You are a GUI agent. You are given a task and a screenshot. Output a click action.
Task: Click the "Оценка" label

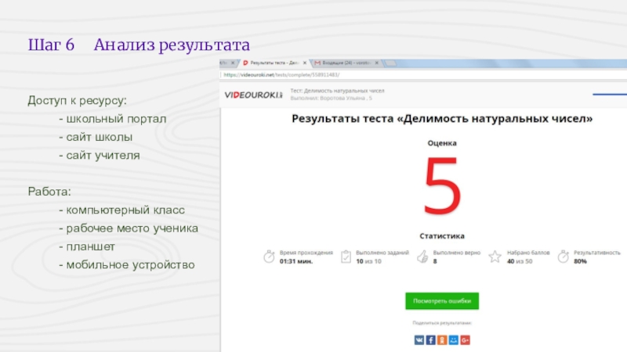(442, 143)
